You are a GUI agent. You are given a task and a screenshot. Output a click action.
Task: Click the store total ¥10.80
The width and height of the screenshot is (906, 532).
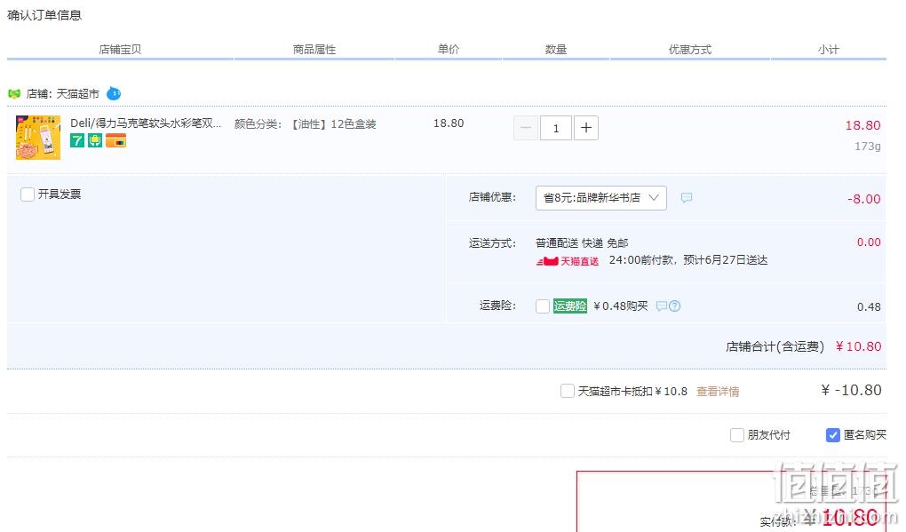tap(859, 346)
